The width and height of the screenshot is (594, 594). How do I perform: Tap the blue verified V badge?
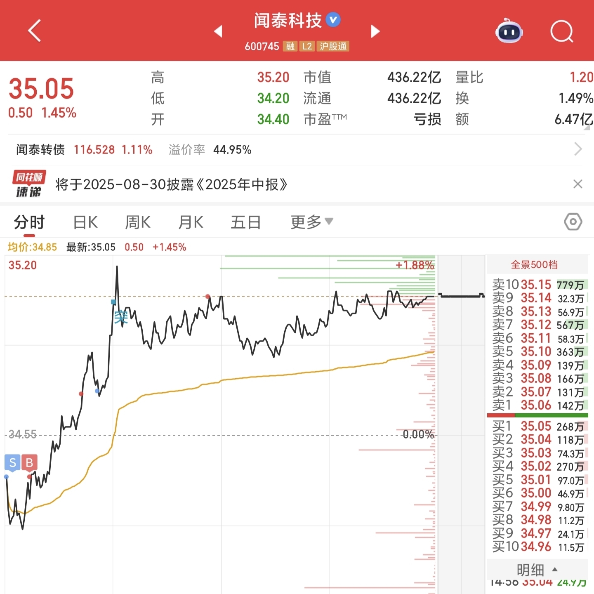pos(333,20)
